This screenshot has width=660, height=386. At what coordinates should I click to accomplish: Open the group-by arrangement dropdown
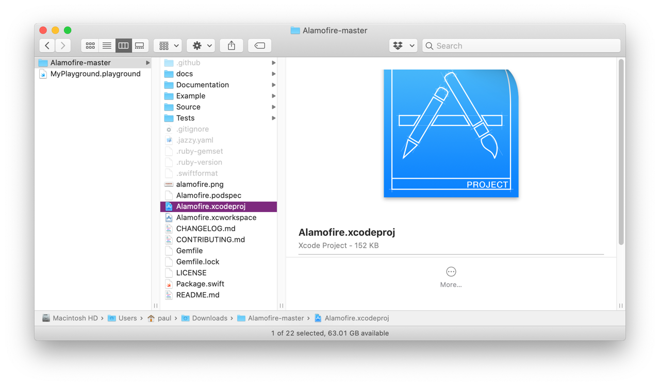168,45
